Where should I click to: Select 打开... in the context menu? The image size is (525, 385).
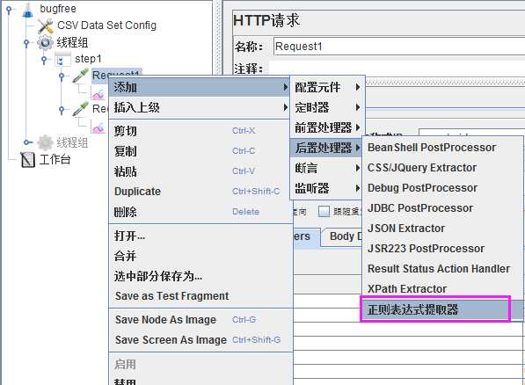pos(201,236)
